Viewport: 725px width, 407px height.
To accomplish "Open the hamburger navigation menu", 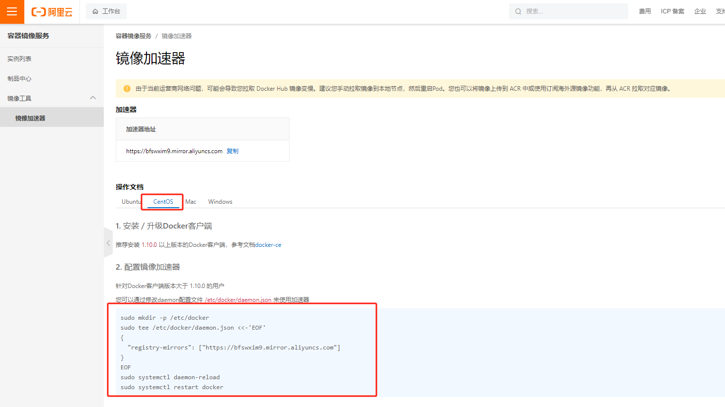I will point(12,11).
